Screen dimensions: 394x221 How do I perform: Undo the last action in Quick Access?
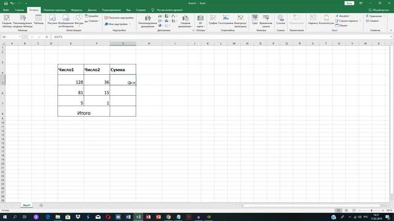[x=12, y=3]
